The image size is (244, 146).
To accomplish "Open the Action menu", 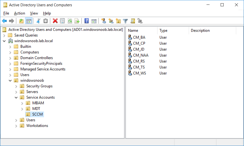I will coord(19,13).
